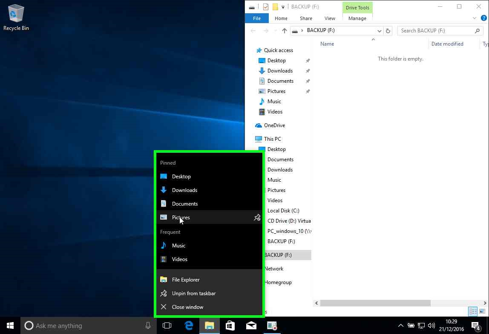Click the search magnifier icon
489x334 pixels.
(x=477, y=31)
